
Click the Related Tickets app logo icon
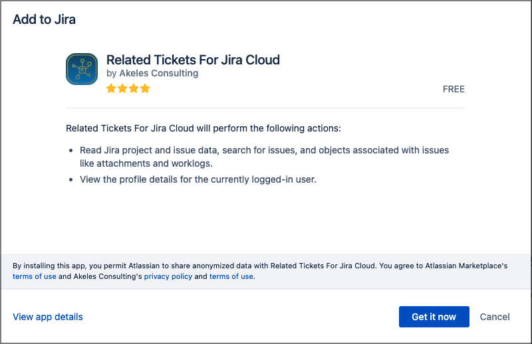[x=82, y=70]
